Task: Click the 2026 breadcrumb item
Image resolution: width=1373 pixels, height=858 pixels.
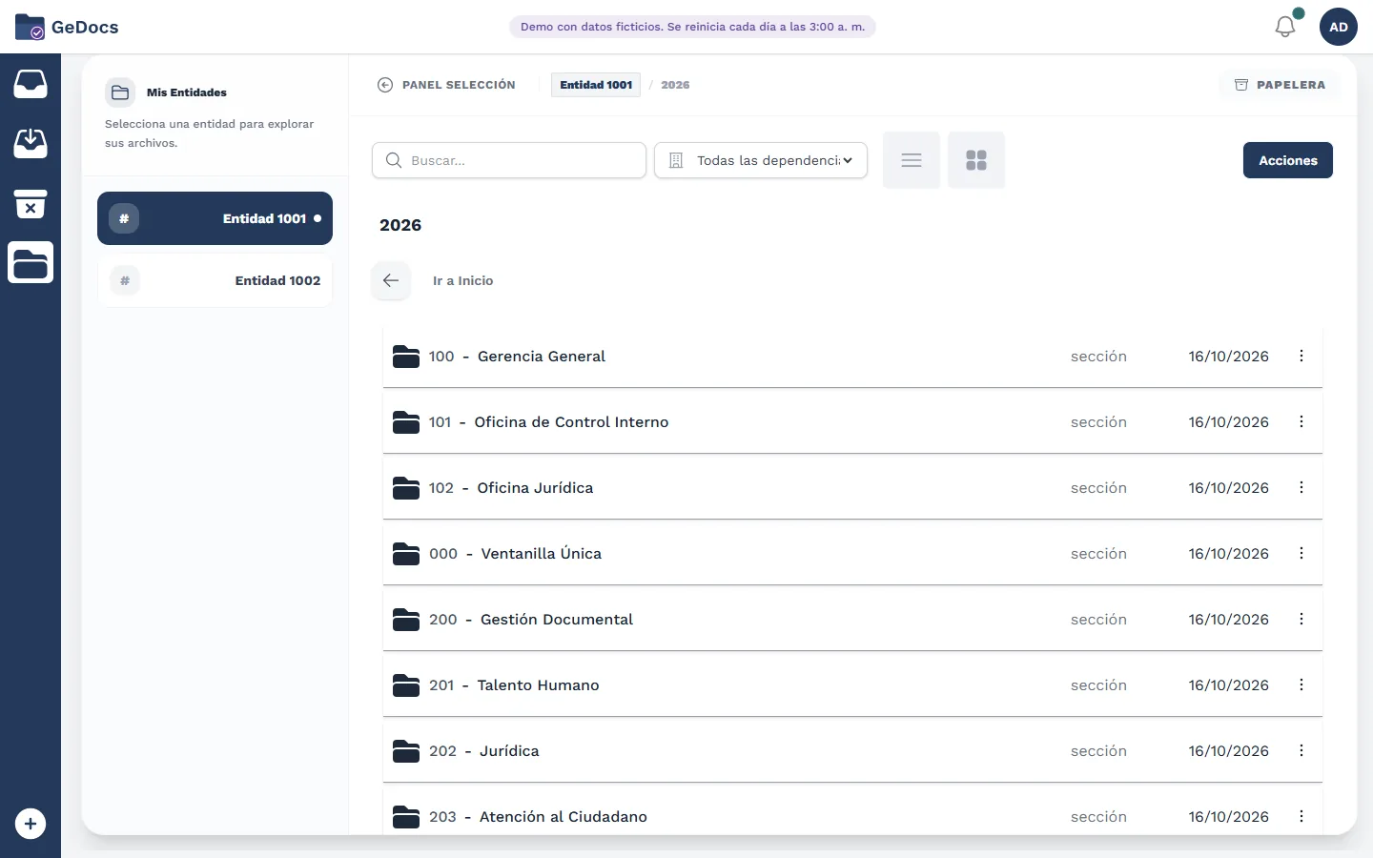Action: [x=675, y=85]
